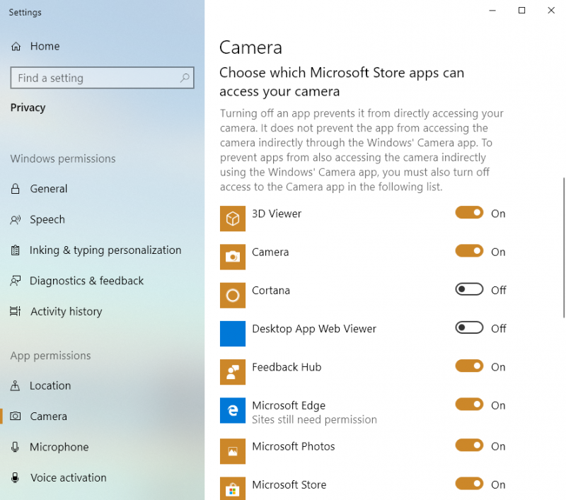The width and height of the screenshot is (566, 500).
Task: Click the Cortana circle icon
Action: tap(233, 295)
